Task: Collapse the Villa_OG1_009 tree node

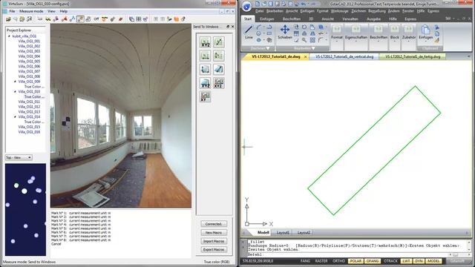Action: [x=15, y=82]
